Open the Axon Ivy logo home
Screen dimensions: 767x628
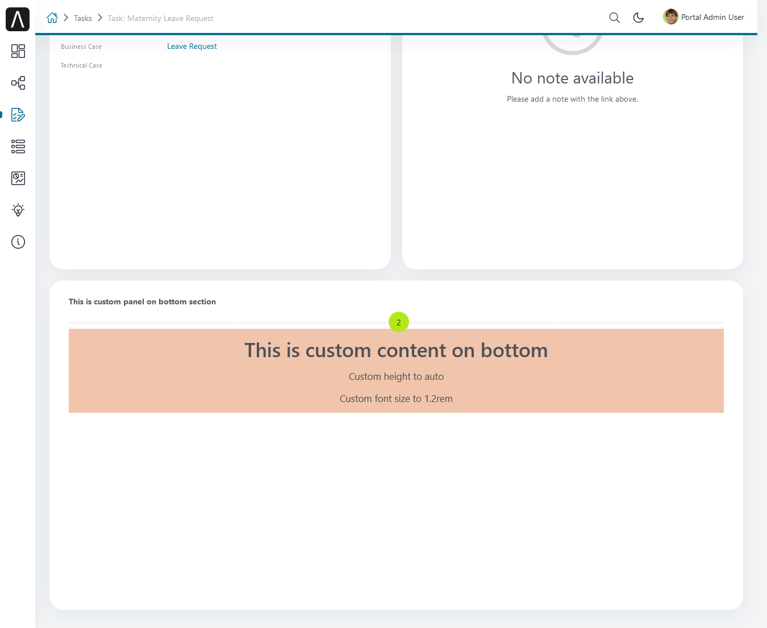[18, 19]
